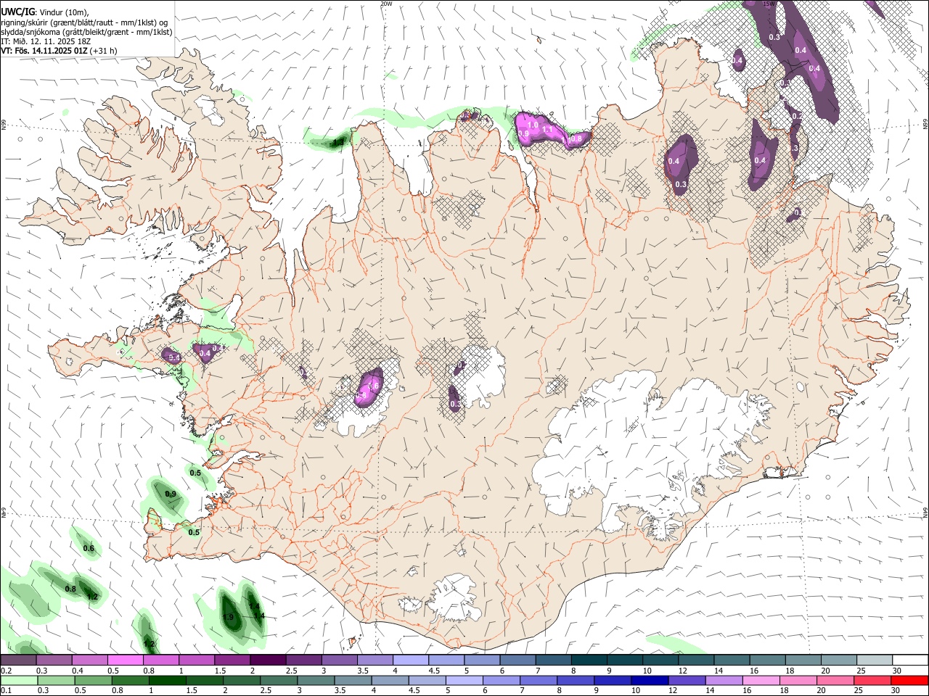
Task: Click the 1.1 value in pink snowfall area
Action: click(x=547, y=130)
